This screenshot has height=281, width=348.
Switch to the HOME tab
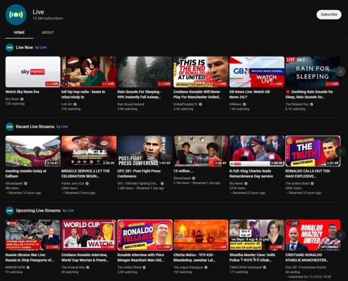(19, 32)
